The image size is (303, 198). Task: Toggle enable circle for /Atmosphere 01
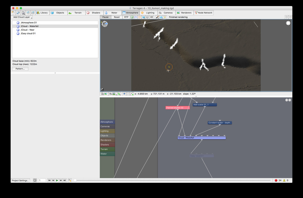(x=18, y=23)
